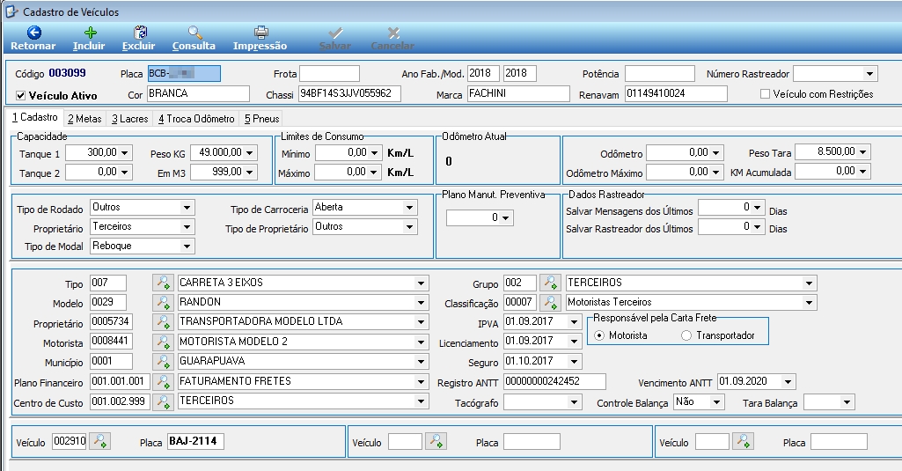The height and width of the screenshot is (471, 902).
Task: Click the Renavam field 01149410024
Action: 676,93
